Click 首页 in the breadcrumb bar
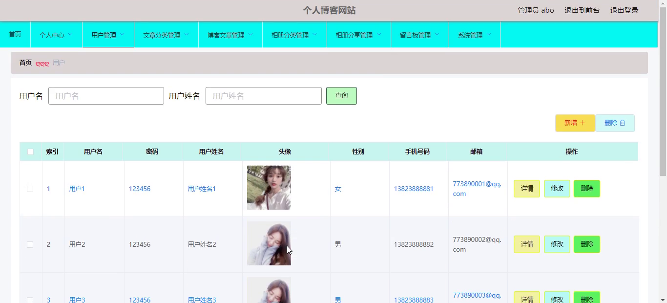Viewport: 667px width, 303px height. pyautogui.click(x=25, y=63)
